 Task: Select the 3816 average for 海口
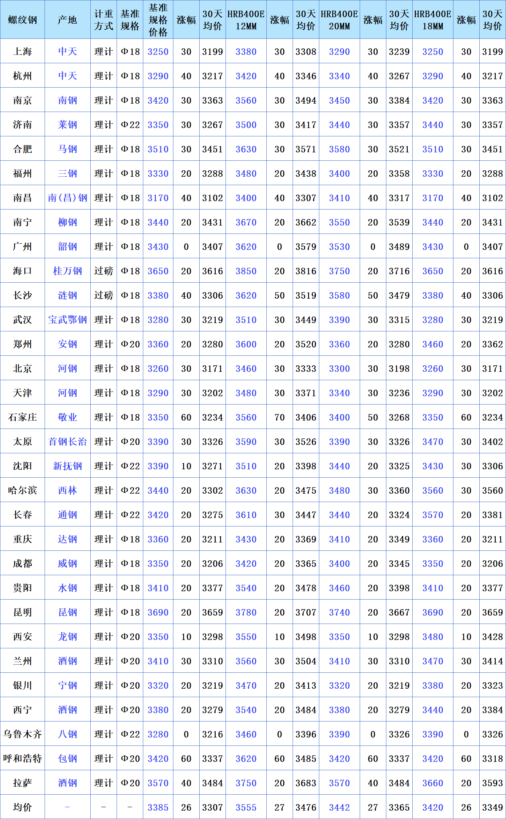tap(306, 271)
